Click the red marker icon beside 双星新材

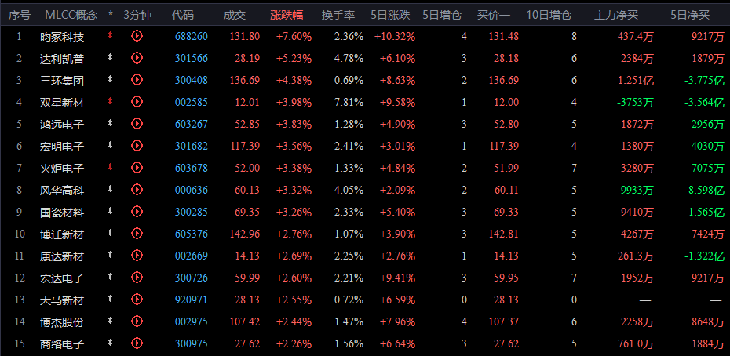tap(111, 100)
